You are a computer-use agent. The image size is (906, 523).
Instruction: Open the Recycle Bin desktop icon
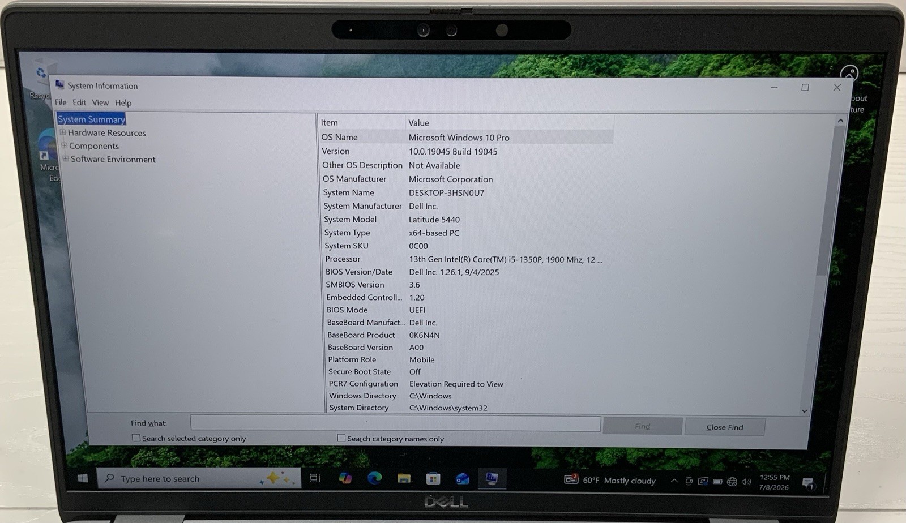tap(40, 79)
